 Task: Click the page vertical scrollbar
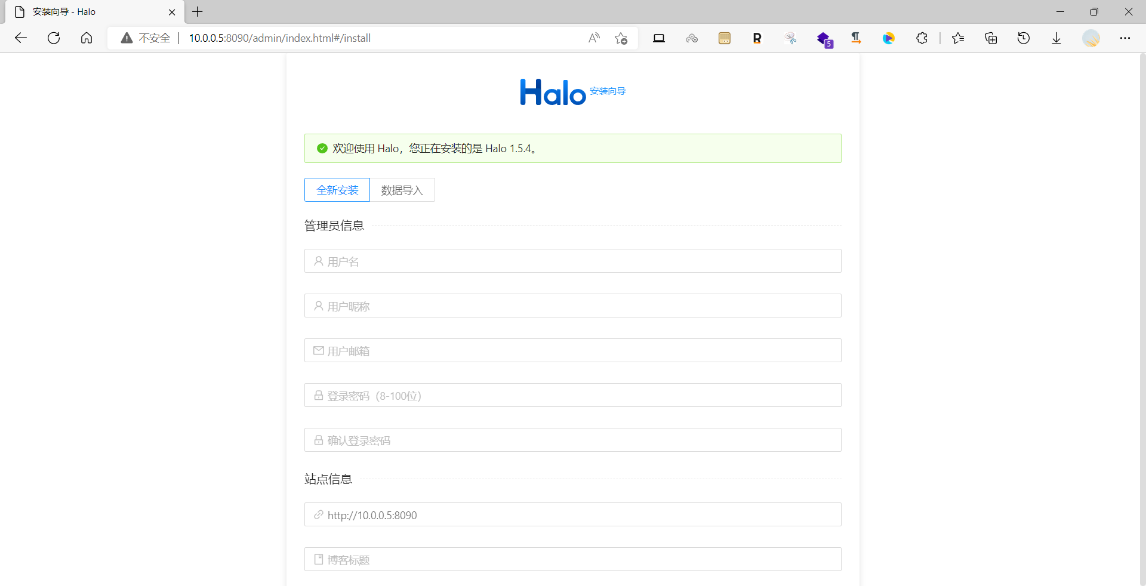click(x=1142, y=319)
